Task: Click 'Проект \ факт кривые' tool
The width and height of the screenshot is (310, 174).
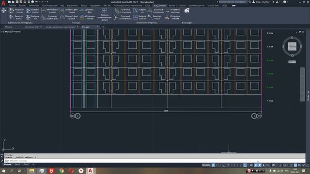Action: (69, 17)
